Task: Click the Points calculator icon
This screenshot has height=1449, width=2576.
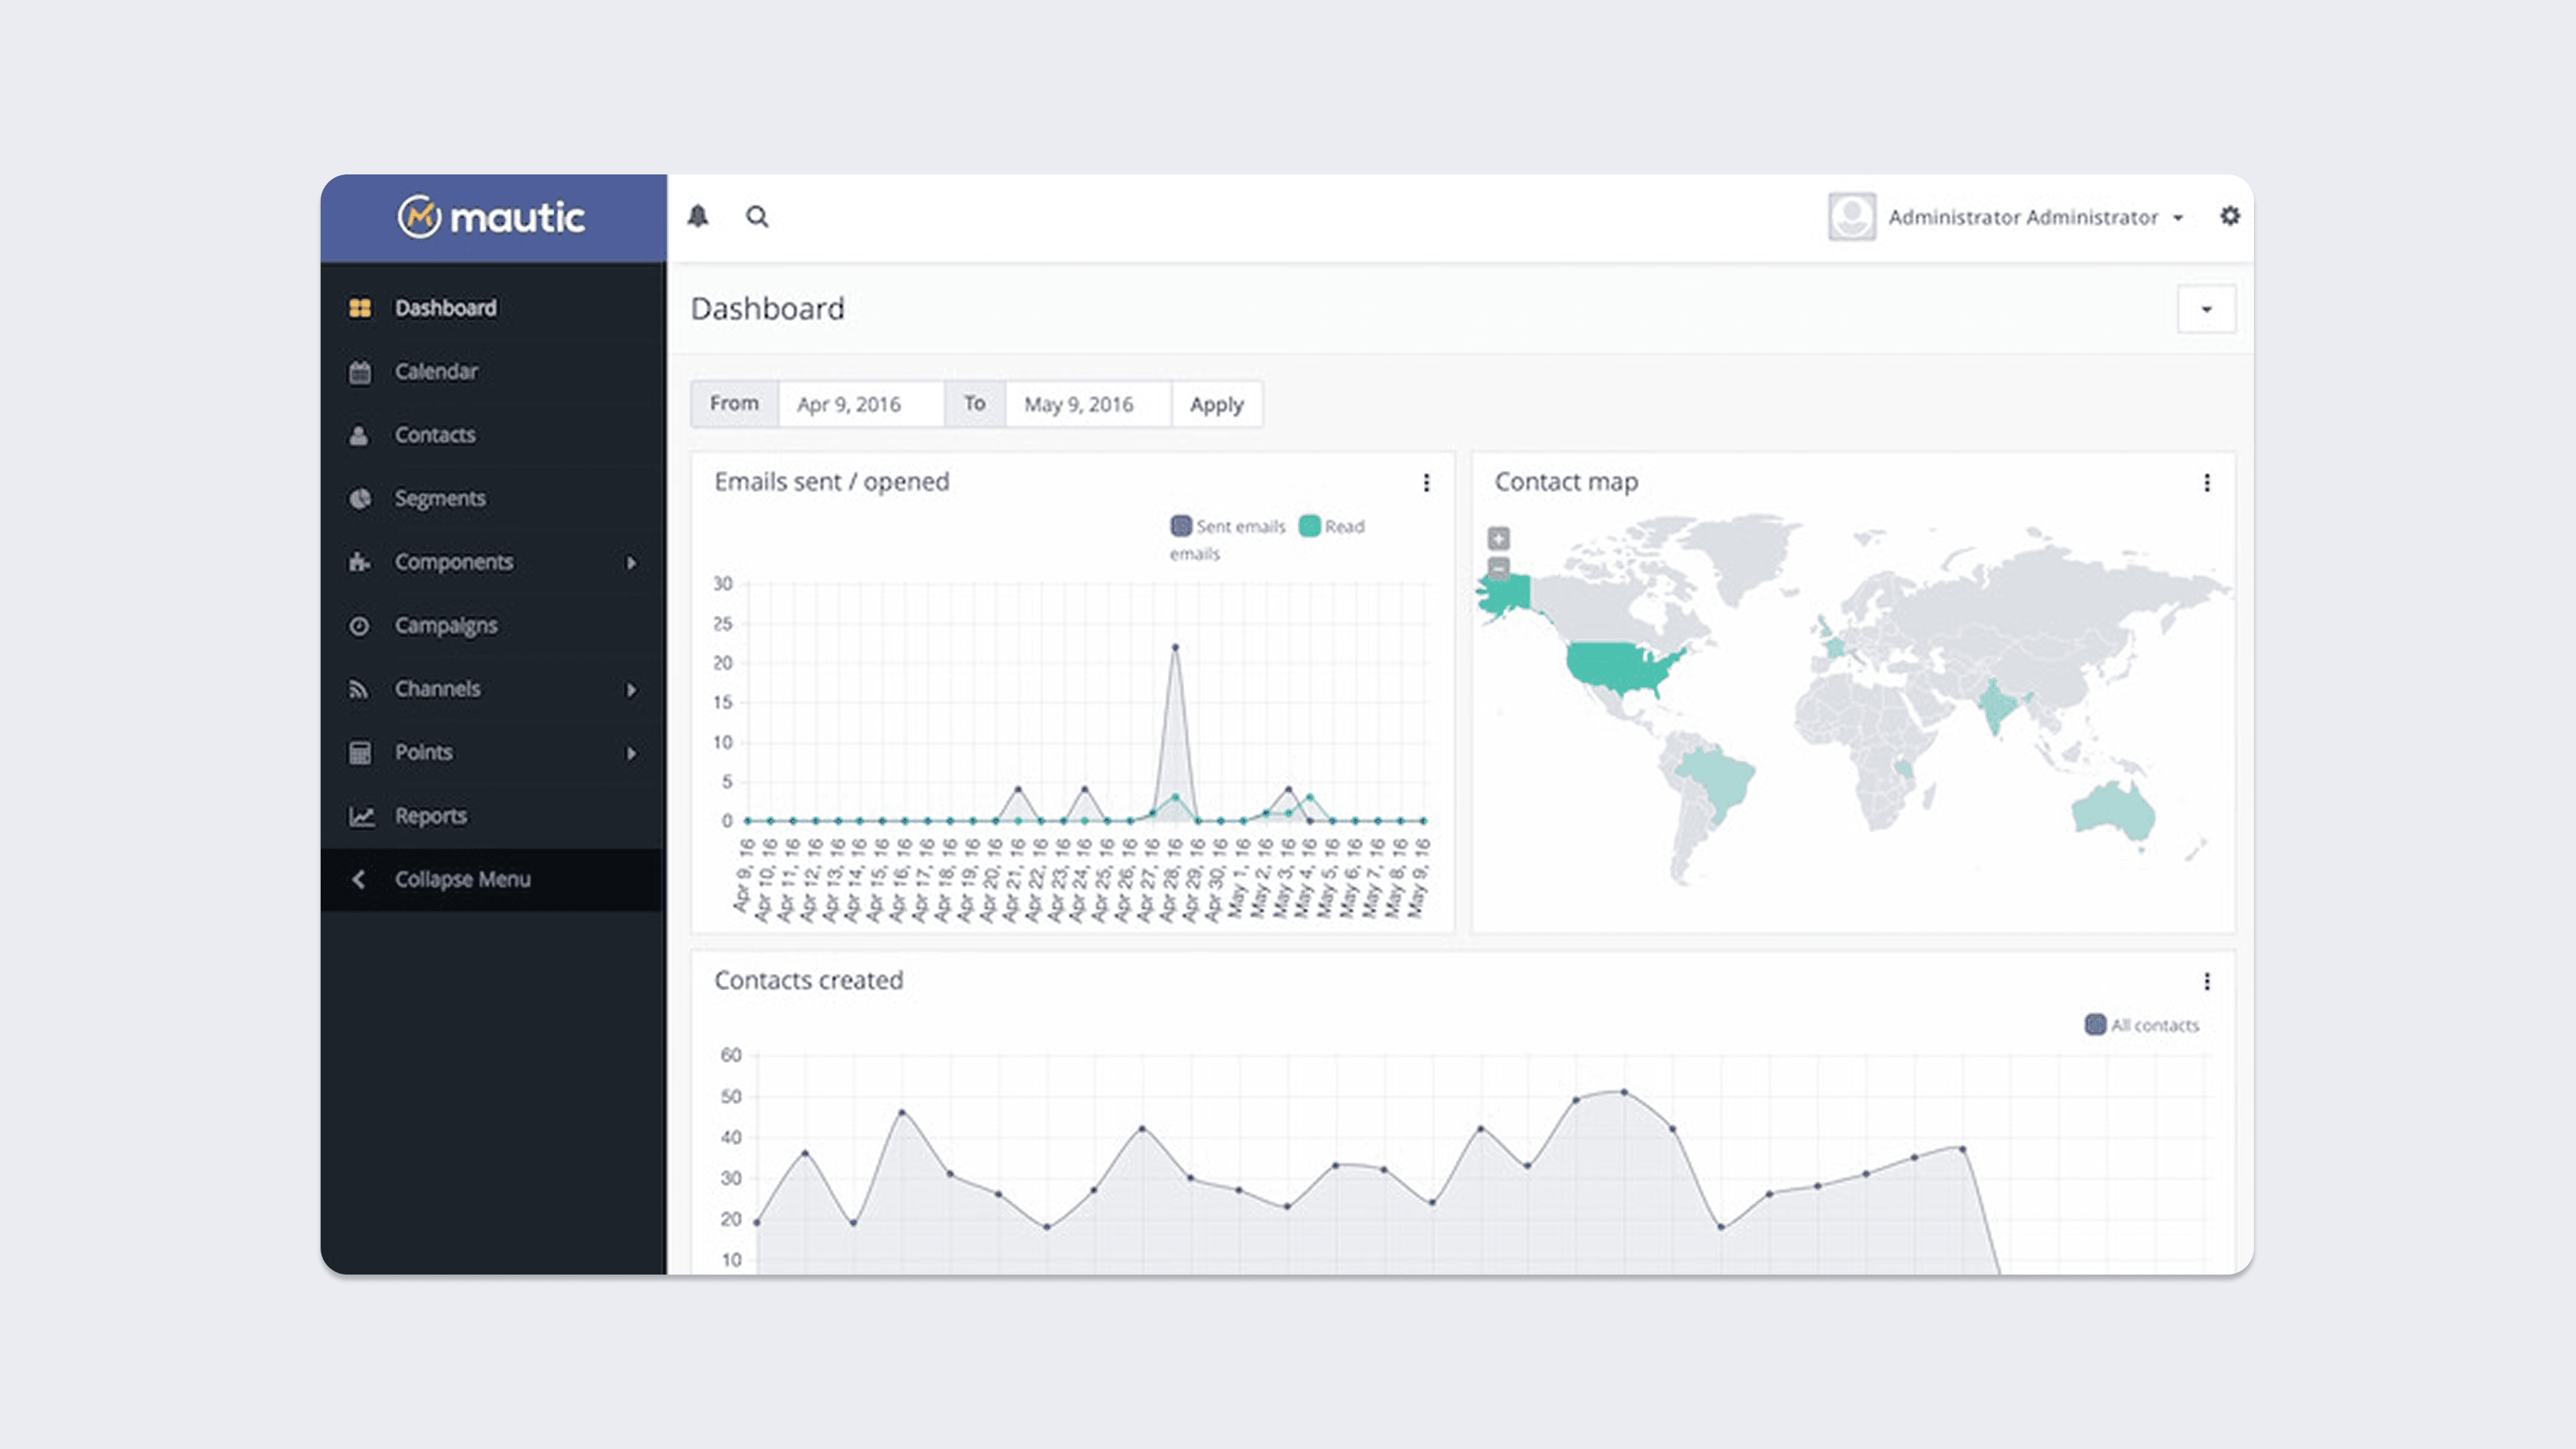Action: [360, 753]
